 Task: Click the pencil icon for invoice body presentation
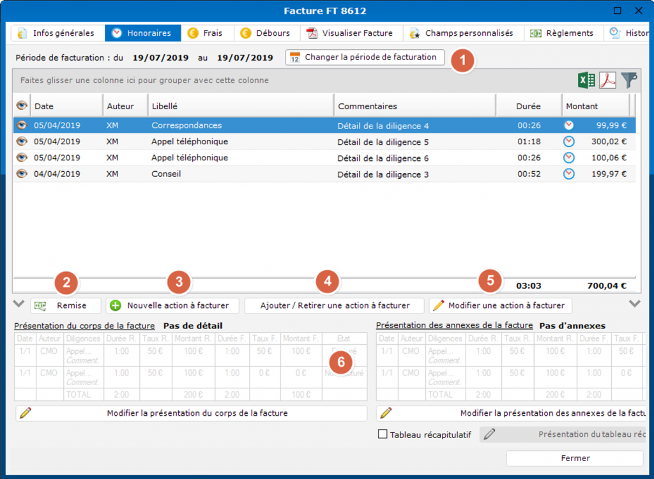pos(25,413)
